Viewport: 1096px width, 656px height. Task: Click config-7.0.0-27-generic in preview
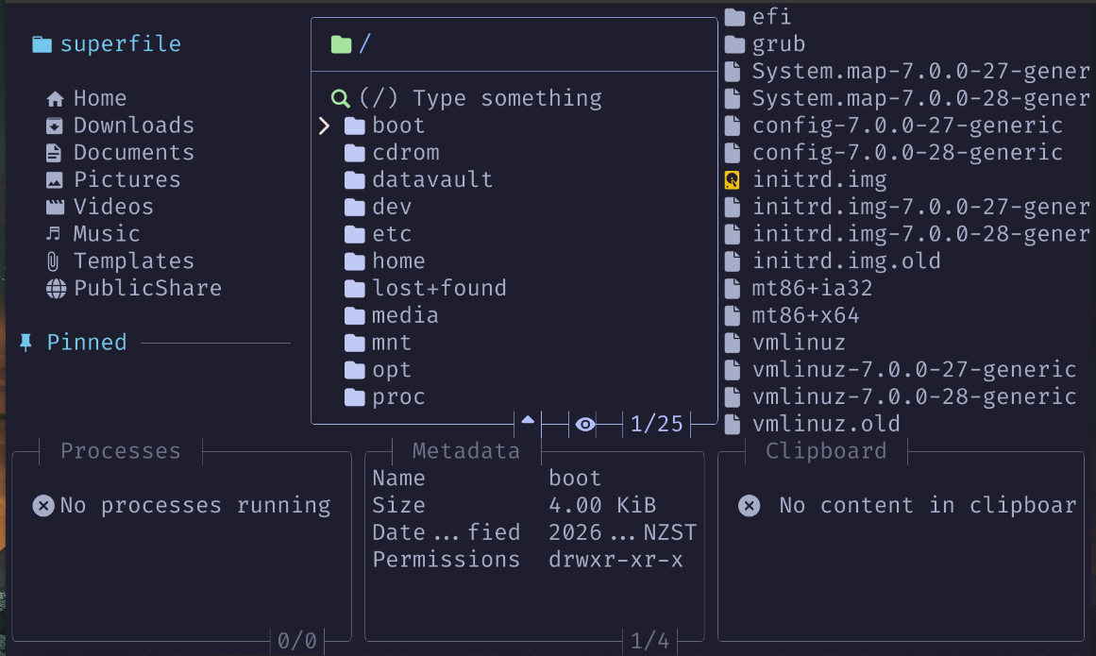click(x=907, y=126)
